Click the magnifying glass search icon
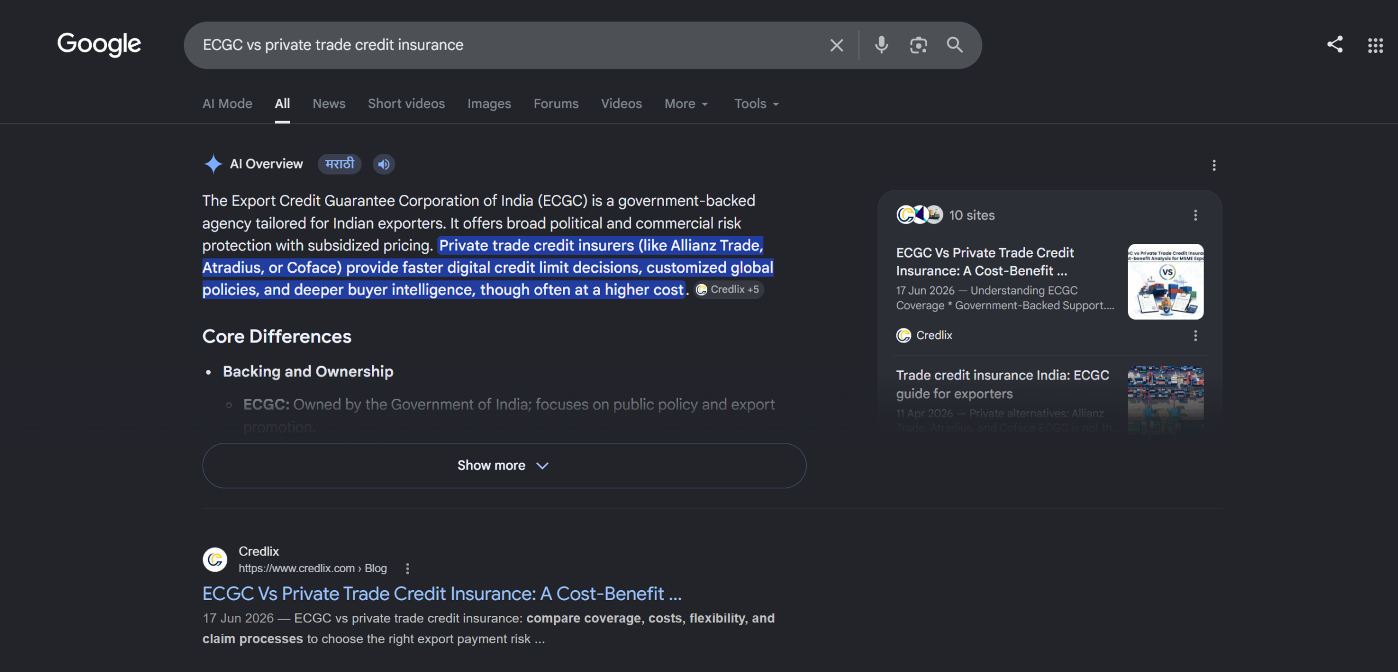The height and width of the screenshot is (672, 1398). coord(955,45)
